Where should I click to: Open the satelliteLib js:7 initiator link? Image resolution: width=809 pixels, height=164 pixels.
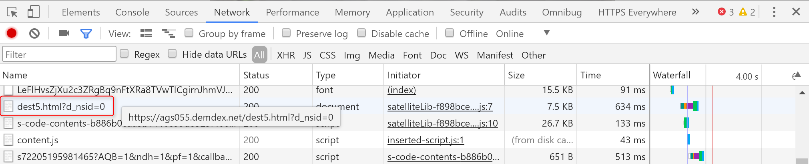440,107
